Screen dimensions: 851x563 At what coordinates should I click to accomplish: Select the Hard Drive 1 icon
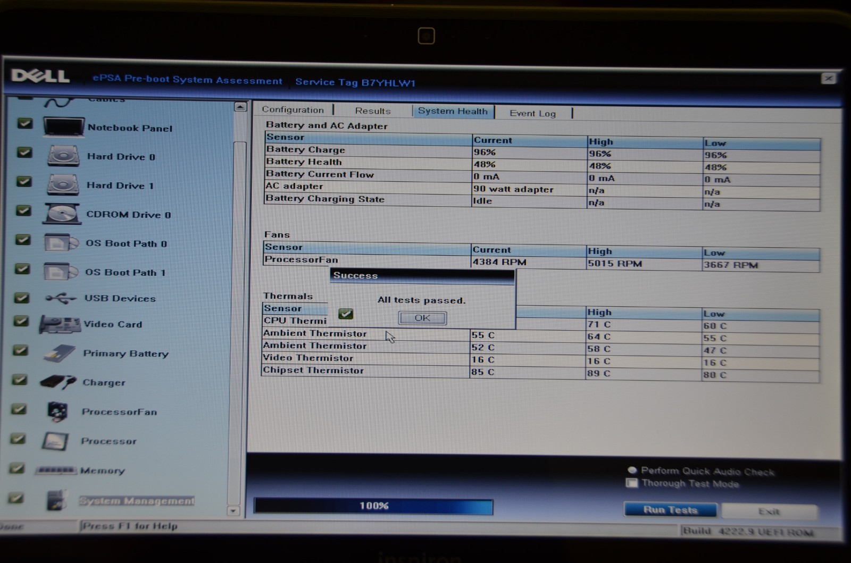(63, 184)
